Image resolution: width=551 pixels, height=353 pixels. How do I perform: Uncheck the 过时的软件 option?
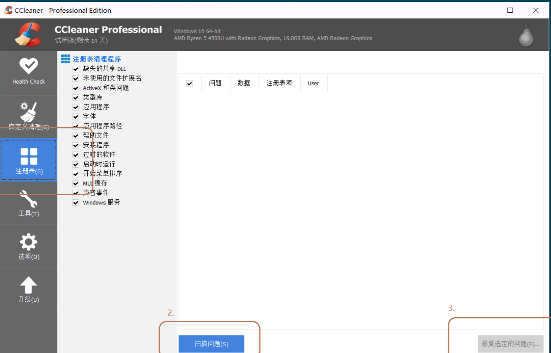point(75,154)
